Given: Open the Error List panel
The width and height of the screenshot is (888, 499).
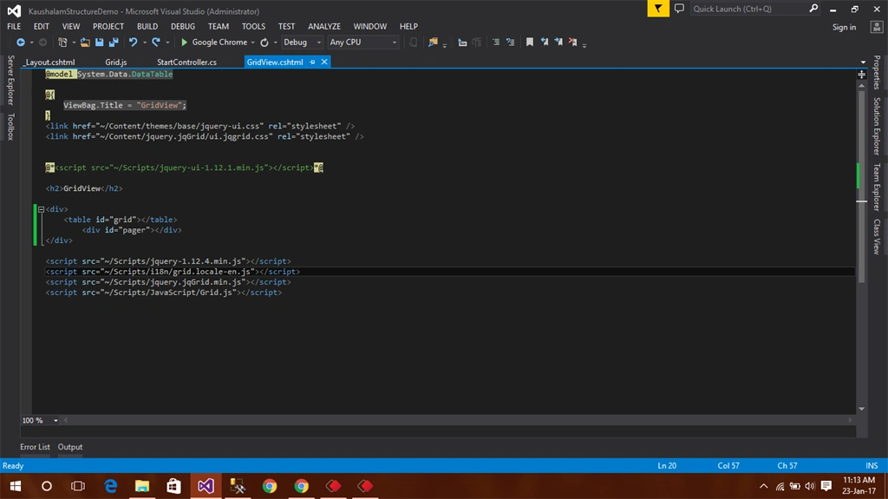Looking at the screenshot, I should pos(35,447).
